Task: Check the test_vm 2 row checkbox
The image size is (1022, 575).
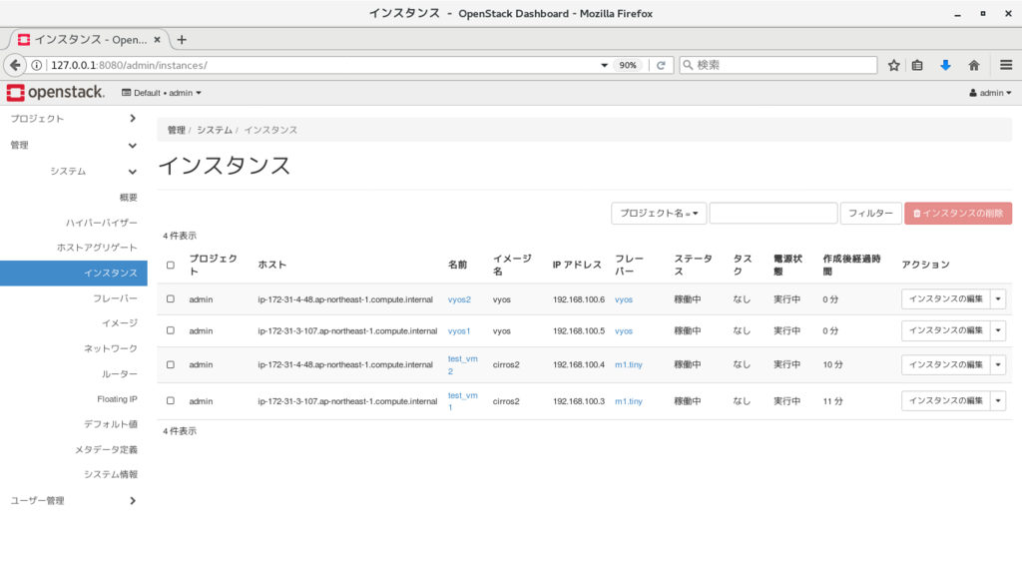Action: point(170,365)
